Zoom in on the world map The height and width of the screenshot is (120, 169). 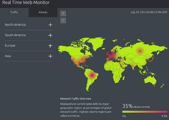pyautogui.click(x=63, y=13)
